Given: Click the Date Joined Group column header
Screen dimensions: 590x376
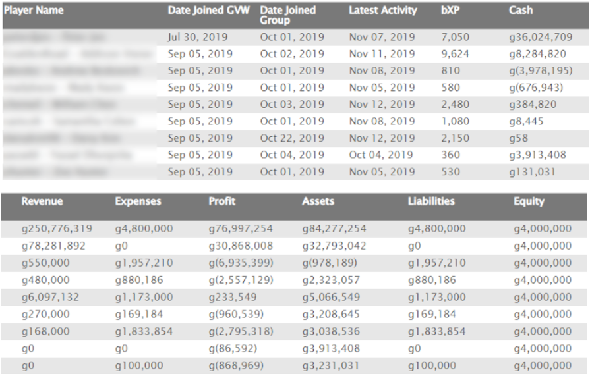Looking at the screenshot, I should (287, 14).
